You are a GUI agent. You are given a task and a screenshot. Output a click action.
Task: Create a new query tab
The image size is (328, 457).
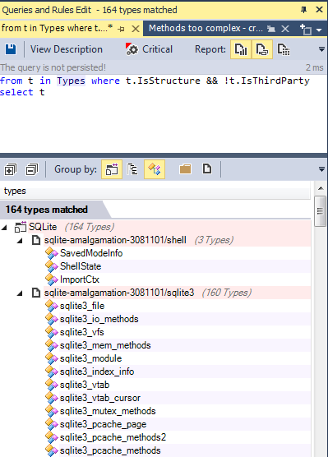(x=306, y=29)
